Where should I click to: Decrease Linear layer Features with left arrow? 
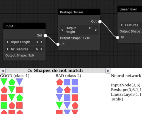pos(122,25)
